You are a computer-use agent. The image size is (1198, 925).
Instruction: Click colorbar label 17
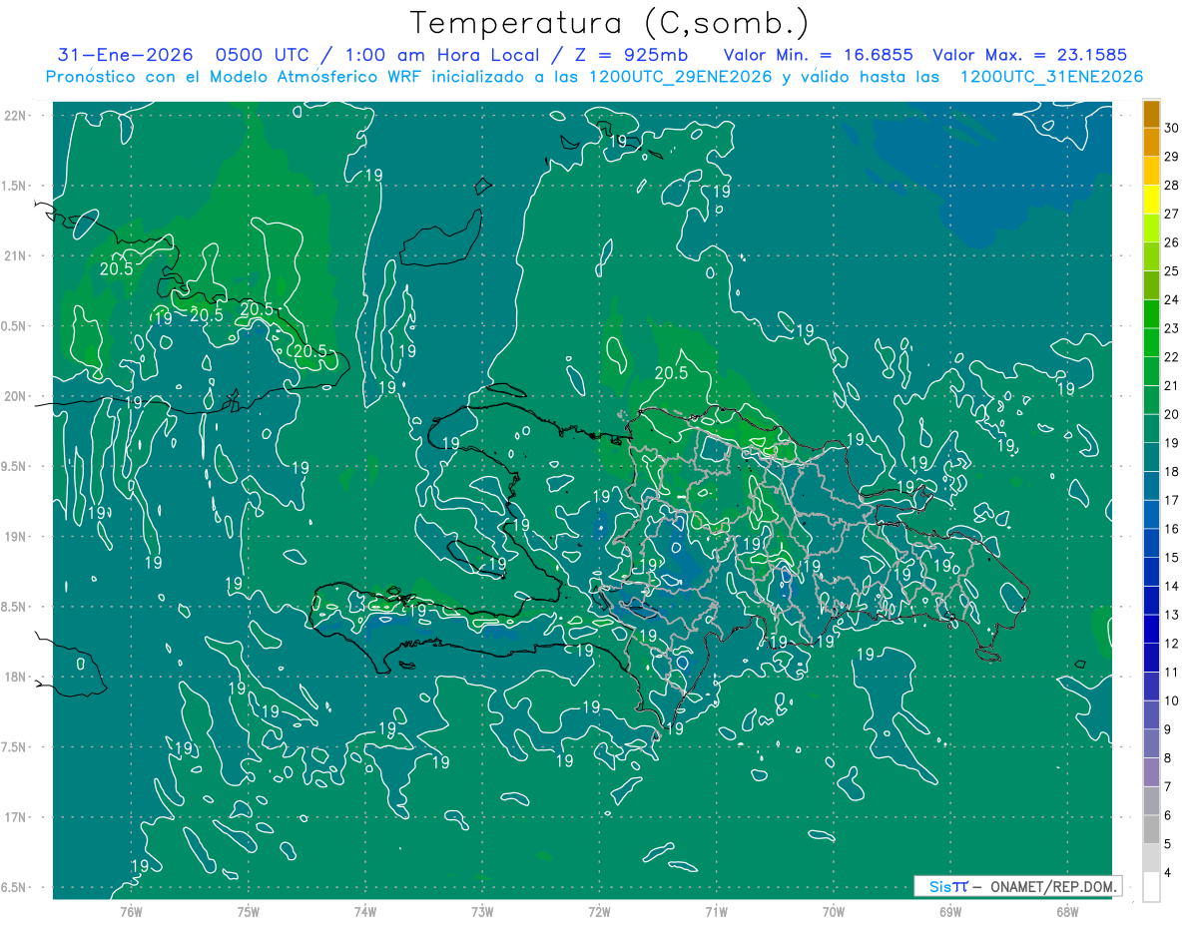pos(1172,500)
